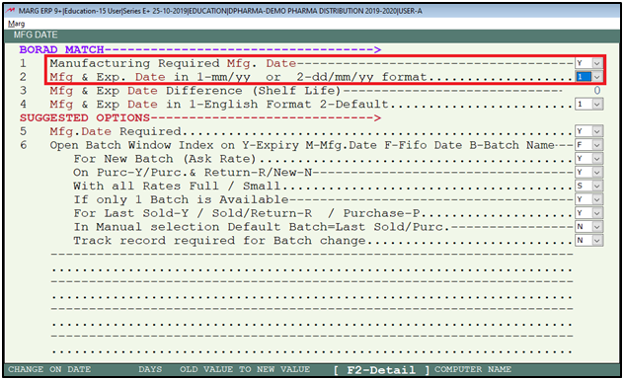
Task: Click the 'SUGGESTED OPTIONS' heading
Action: coord(85,117)
